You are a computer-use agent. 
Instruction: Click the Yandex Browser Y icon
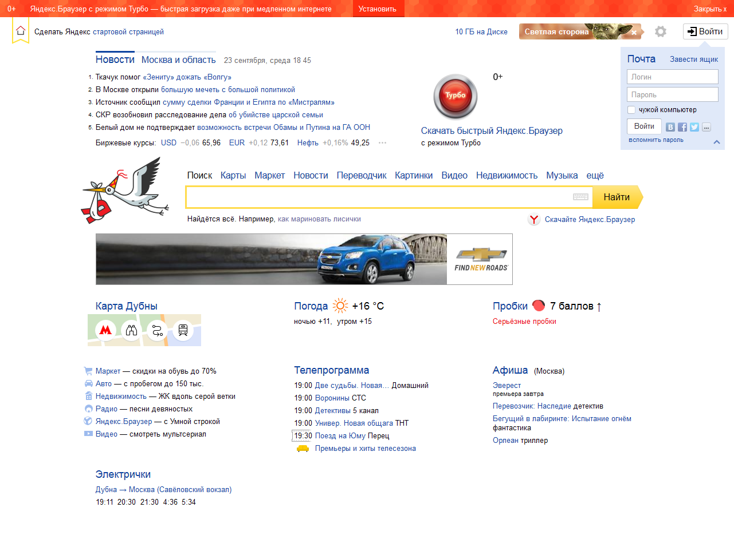(534, 219)
